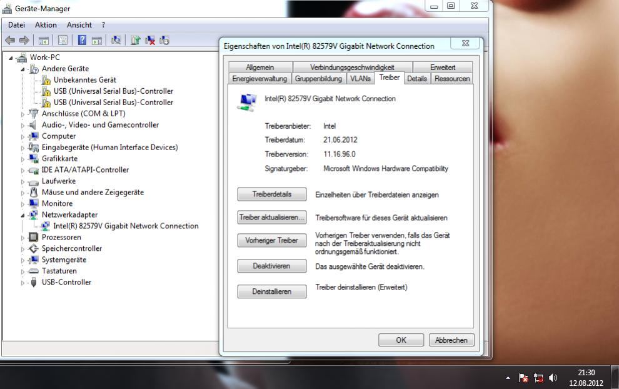Expand the Monitore category

(x=23, y=204)
